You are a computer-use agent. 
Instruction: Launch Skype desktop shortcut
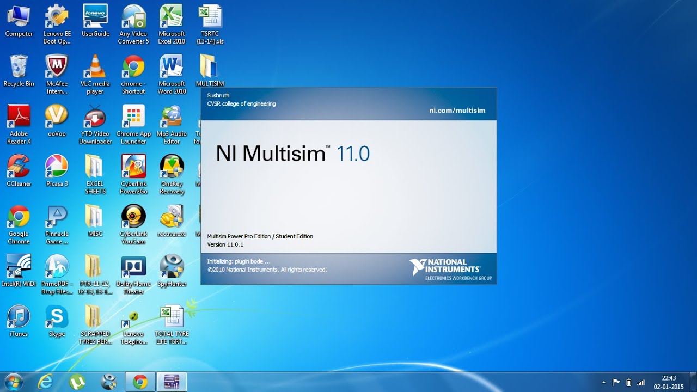pos(57,321)
